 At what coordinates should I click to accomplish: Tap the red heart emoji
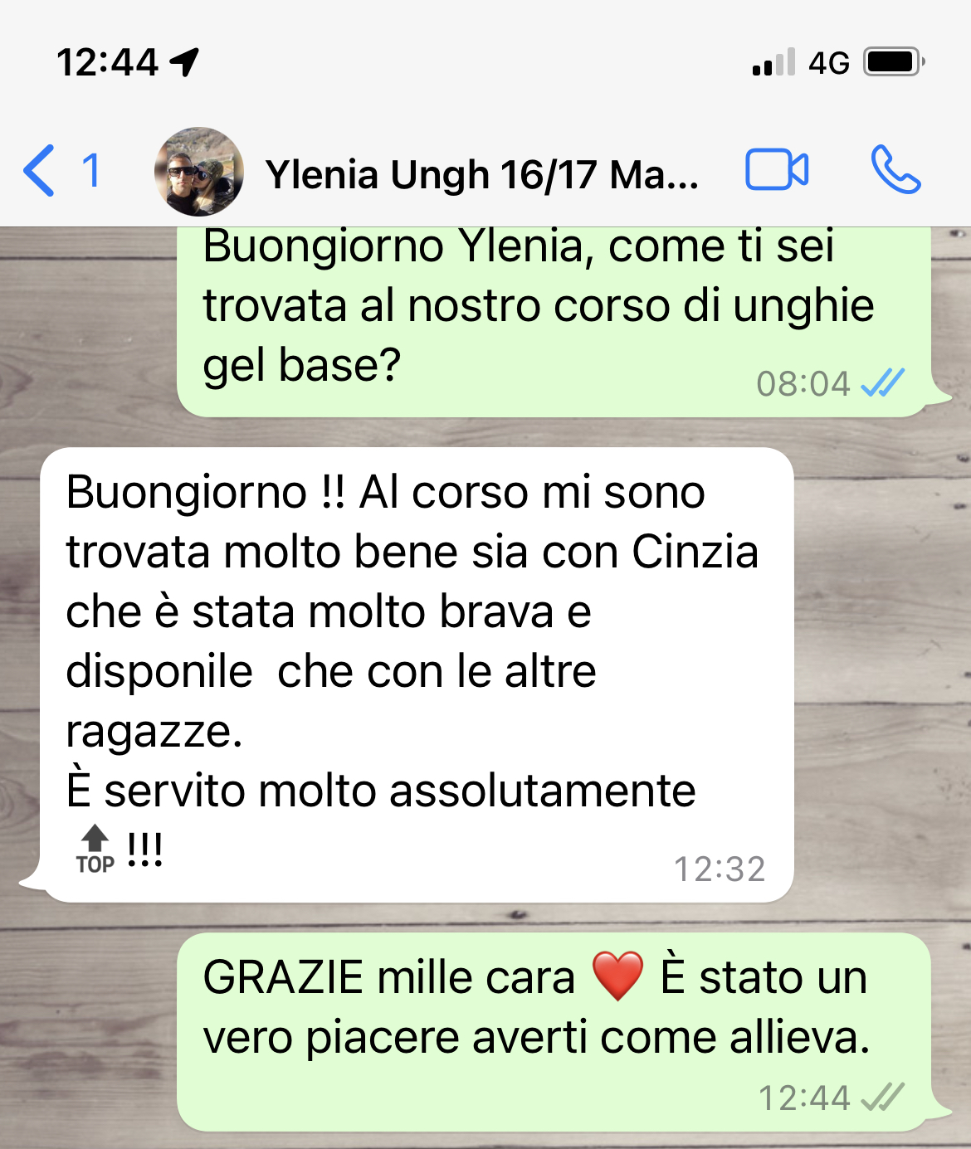click(617, 976)
